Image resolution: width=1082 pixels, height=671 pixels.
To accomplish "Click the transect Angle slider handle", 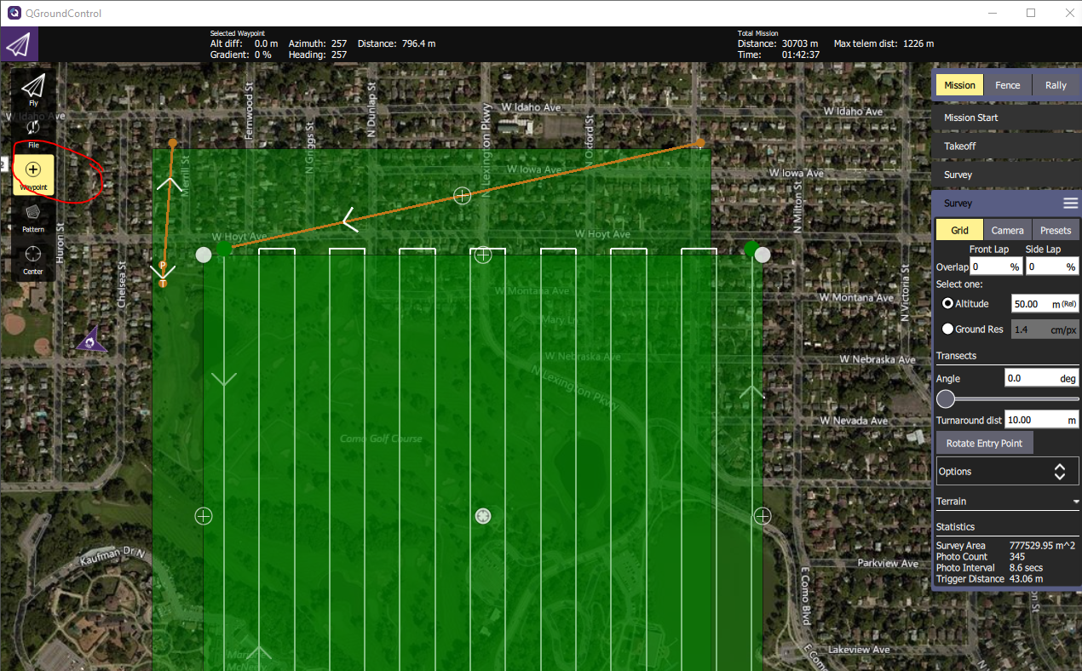I will point(946,399).
